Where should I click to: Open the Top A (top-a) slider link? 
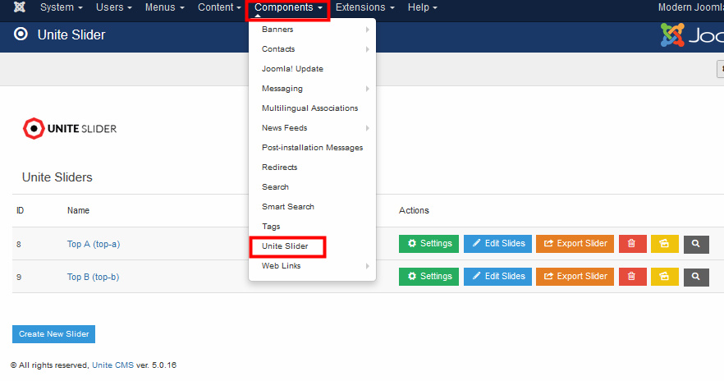(94, 244)
